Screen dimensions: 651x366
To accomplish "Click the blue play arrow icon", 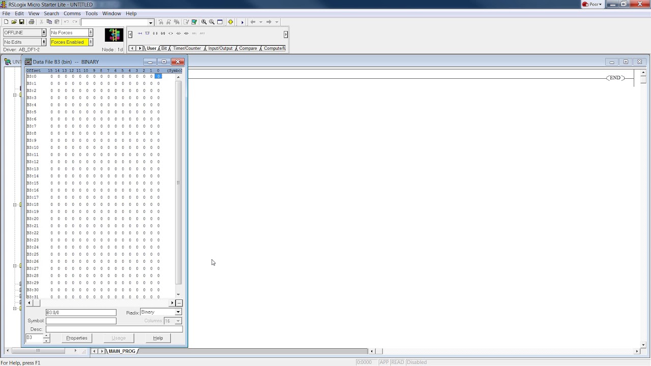I will pyautogui.click(x=243, y=22).
